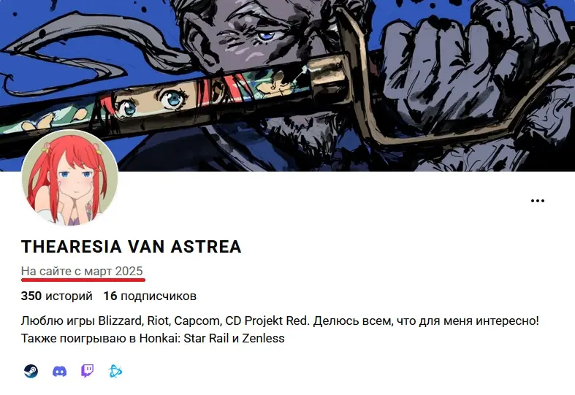Click "CD Projekt Red" in the bio text
575x395 pixels.
pyautogui.click(x=267, y=321)
